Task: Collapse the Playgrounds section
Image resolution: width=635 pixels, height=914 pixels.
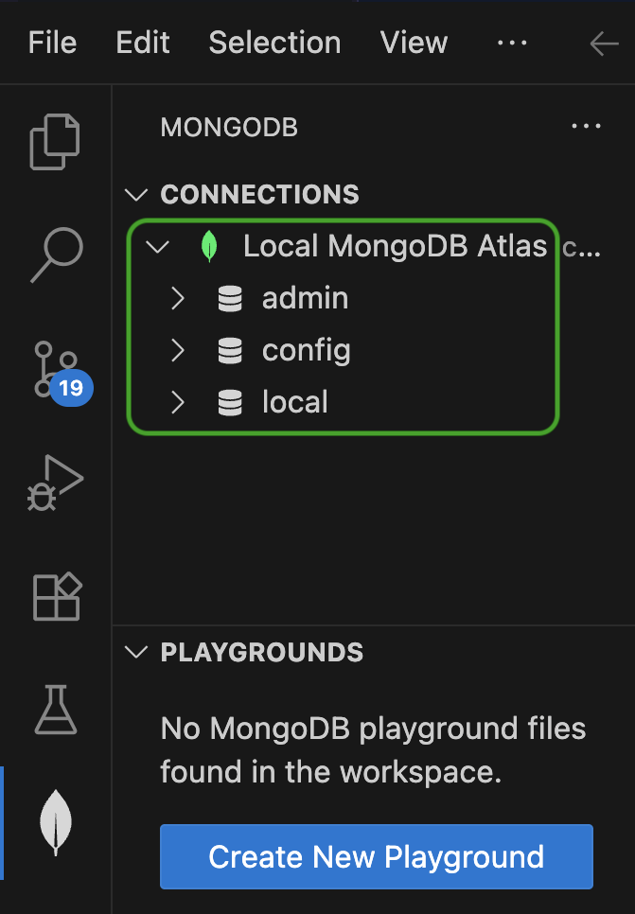Action: point(137,652)
